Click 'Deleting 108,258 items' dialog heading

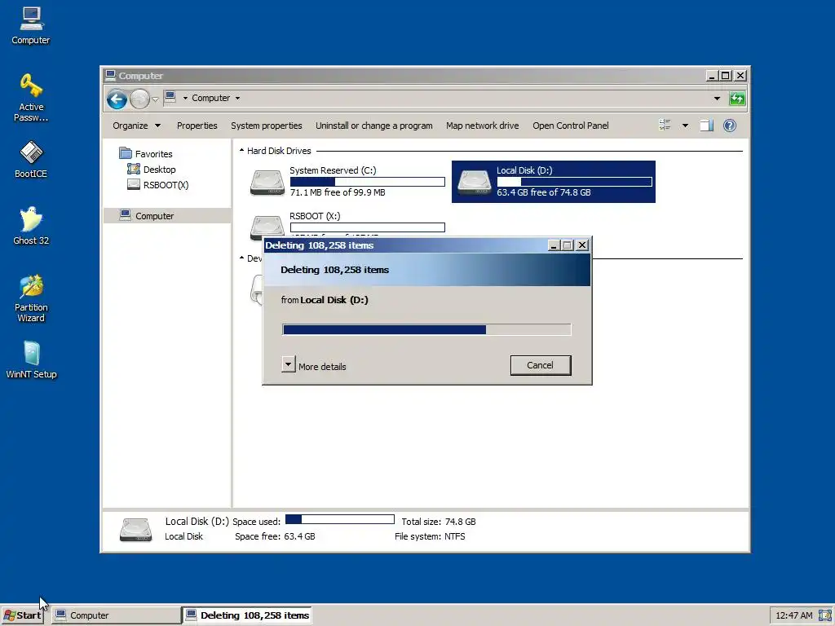click(335, 270)
